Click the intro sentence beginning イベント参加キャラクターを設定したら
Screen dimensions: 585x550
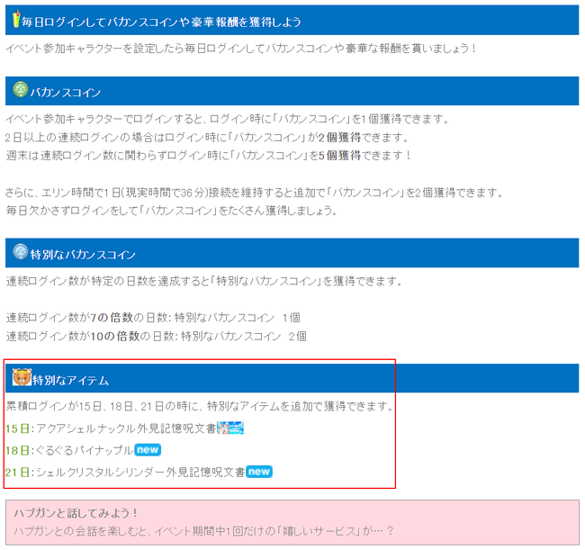pos(241,49)
